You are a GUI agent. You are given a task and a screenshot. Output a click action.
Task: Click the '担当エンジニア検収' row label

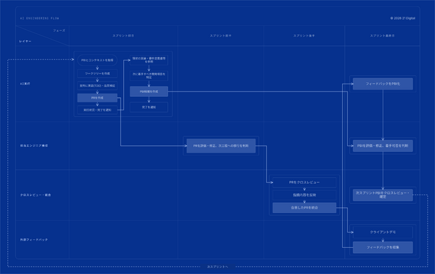(x=34, y=146)
